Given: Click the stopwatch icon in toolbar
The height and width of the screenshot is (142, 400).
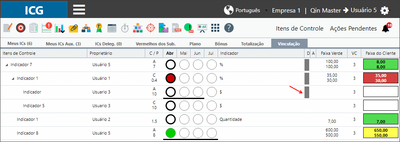Looking at the screenshot, I should tap(125, 27).
